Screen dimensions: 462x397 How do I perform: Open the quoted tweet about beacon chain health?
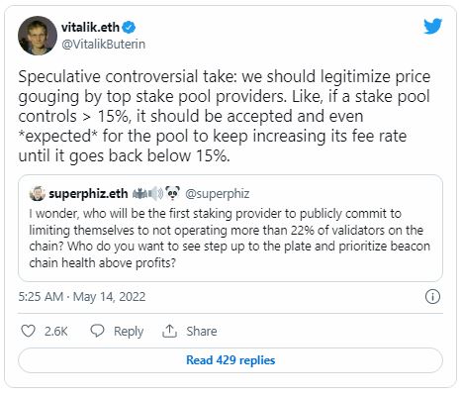(x=231, y=228)
